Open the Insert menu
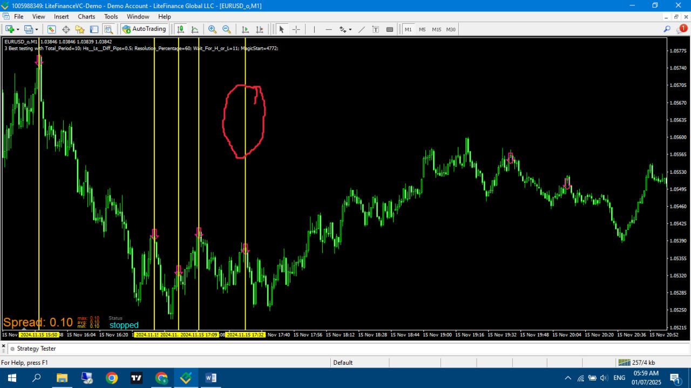This screenshot has height=388, width=691. [x=61, y=17]
